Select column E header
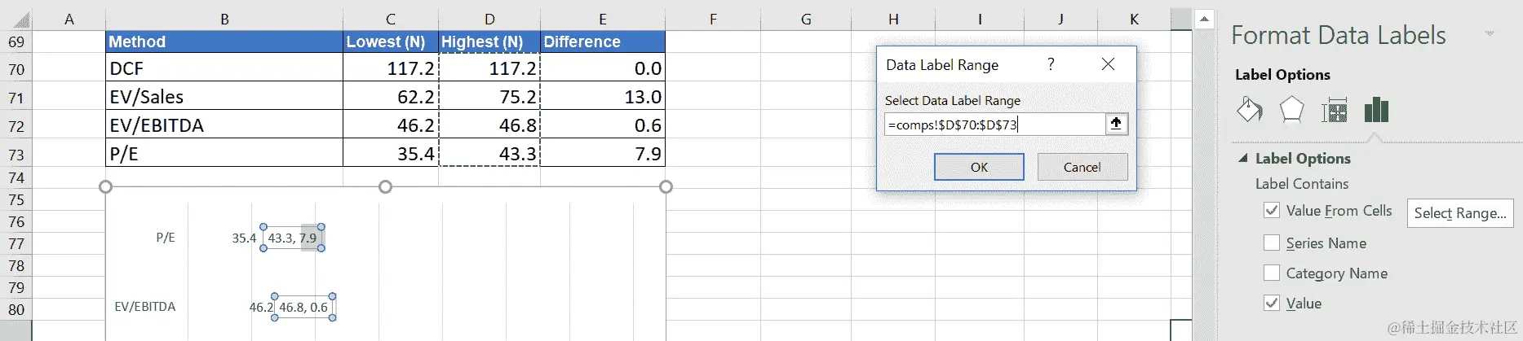This screenshot has width=1523, height=341. [x=603, y=20]
